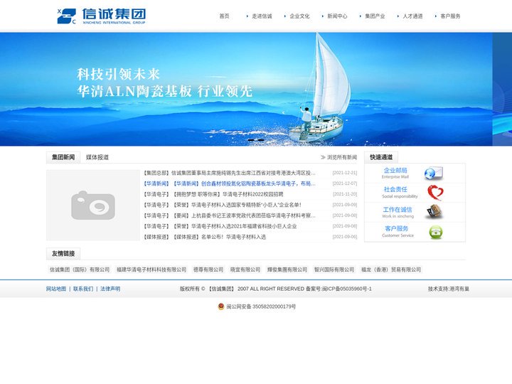Open the 工作在诚信 quick link text
This screenshot has width=512, height=384.
point(398,210)
